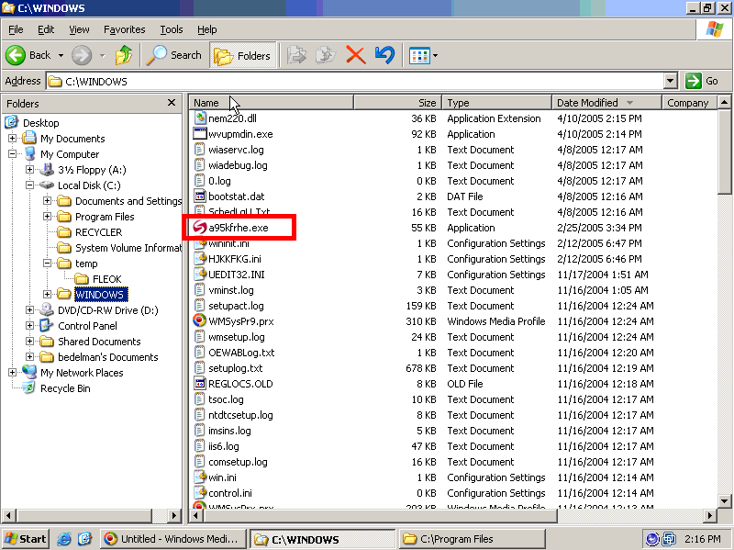This screenshot has width=734, height=550.
Task: Launch Internet Explorer from quick launch
Action: [x=63, y=539]
